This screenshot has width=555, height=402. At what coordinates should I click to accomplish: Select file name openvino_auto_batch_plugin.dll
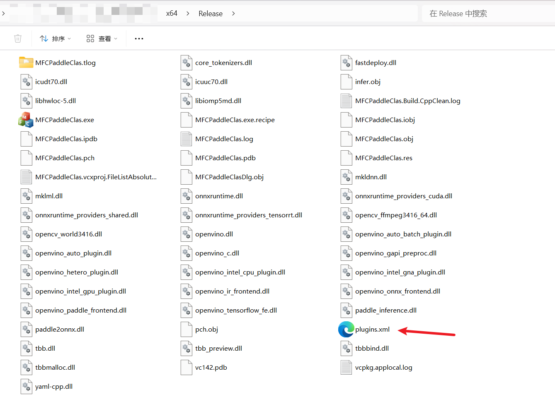click(403, 234)
